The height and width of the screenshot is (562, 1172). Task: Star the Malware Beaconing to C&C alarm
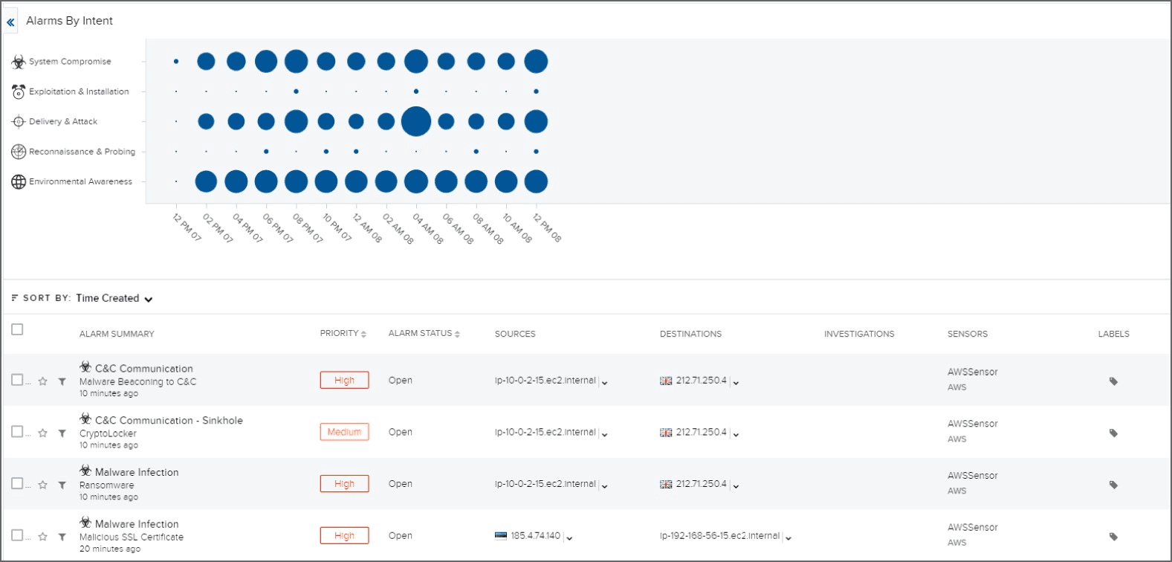coord(43,381)
